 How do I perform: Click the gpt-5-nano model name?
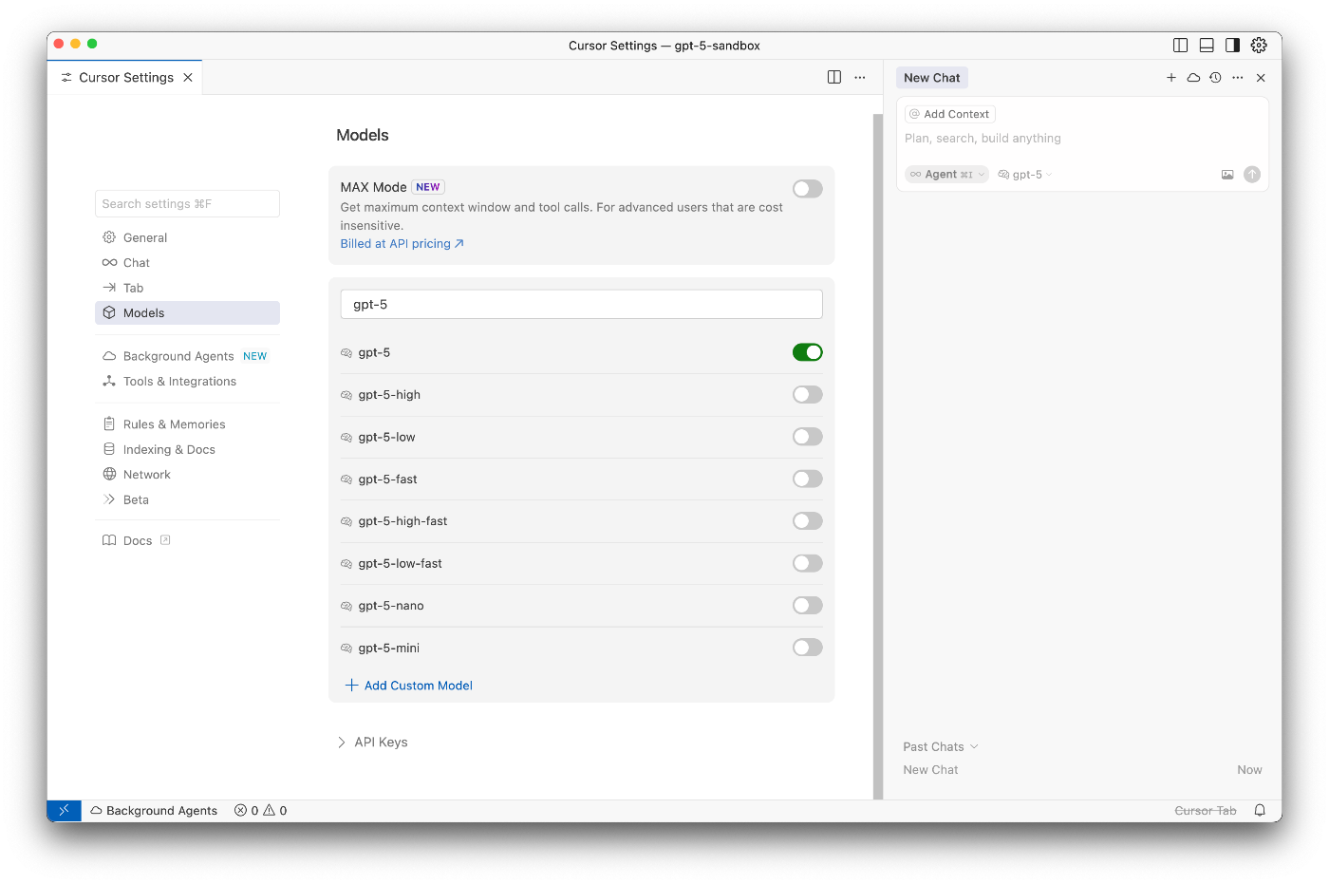pos(391,606)
